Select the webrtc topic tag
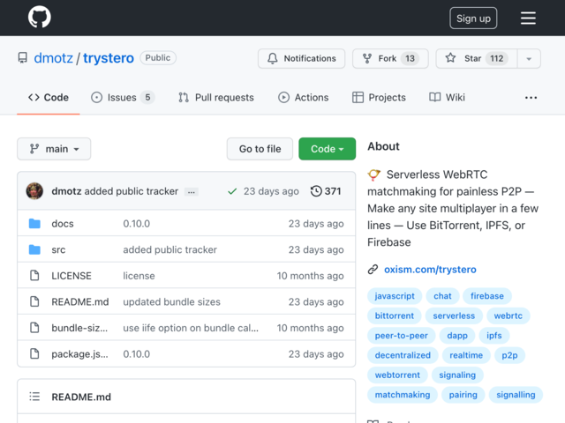 (508, 315)
